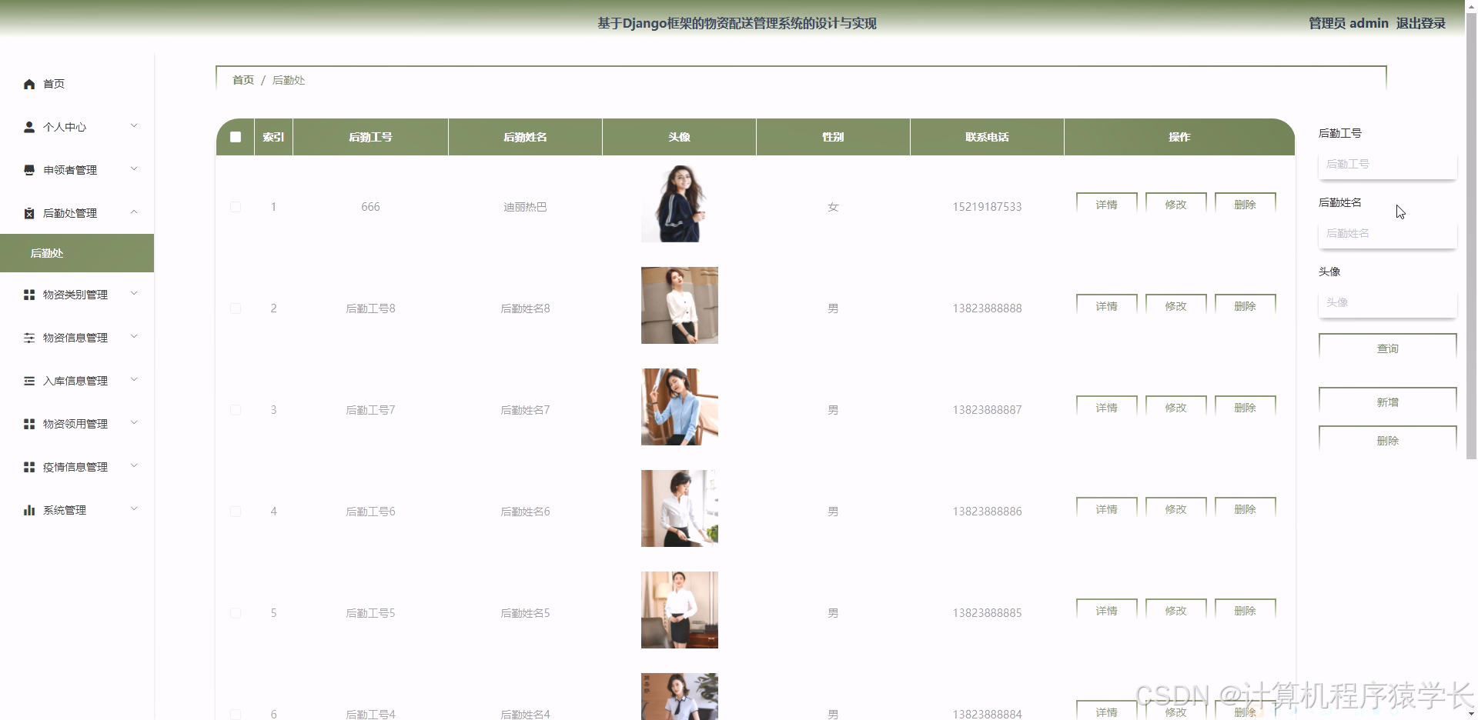Click 首页 in the breadcrumb

(243, 80)
